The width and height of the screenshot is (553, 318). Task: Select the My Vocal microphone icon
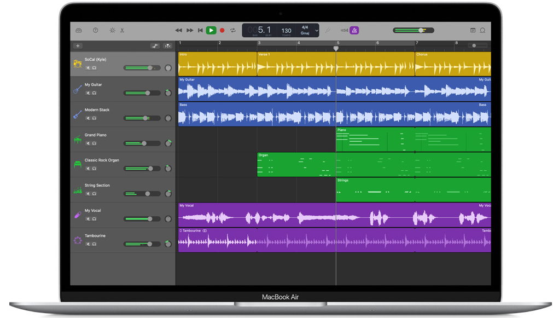point(78,215)
